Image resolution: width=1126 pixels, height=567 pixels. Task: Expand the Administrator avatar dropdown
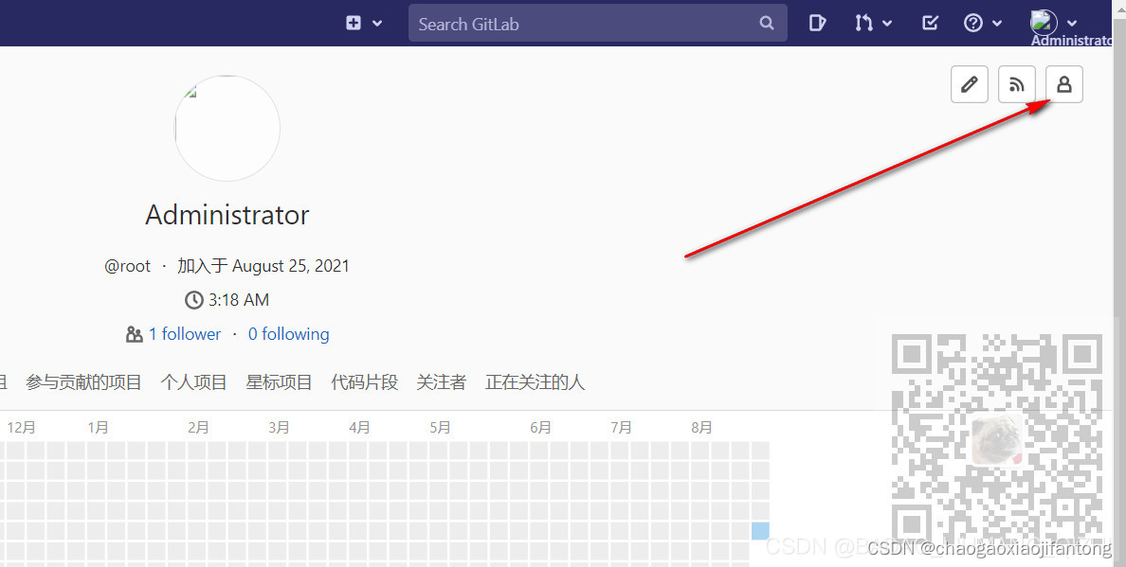1071,22
